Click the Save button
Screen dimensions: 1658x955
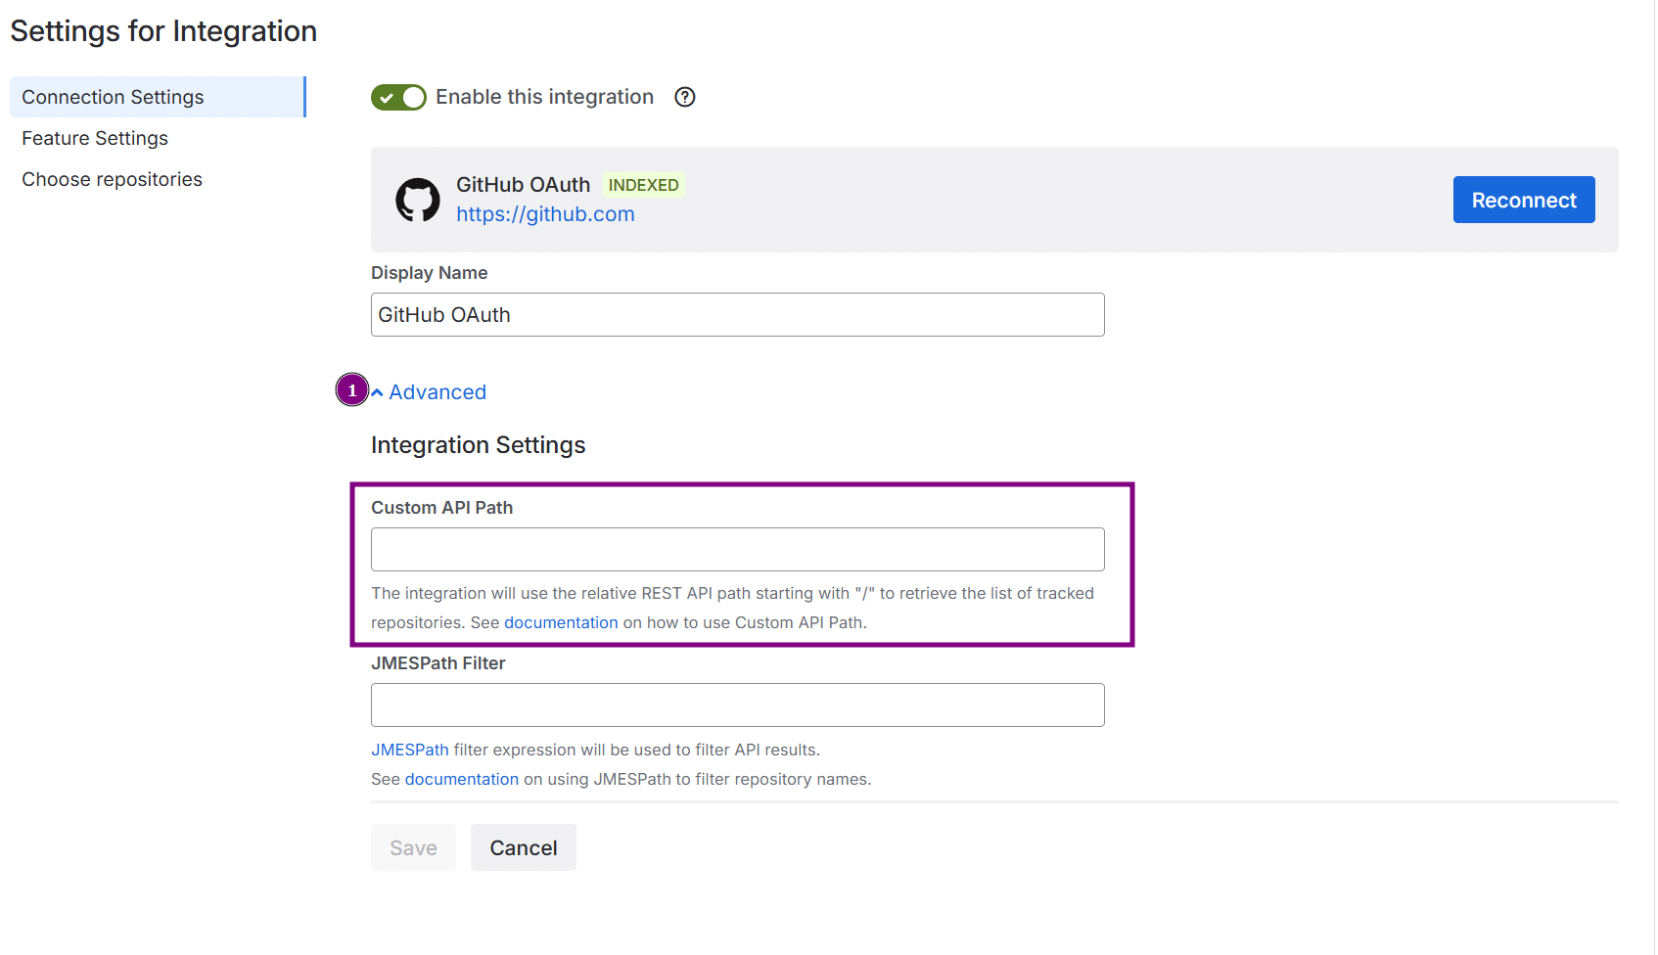click(413, 847)
